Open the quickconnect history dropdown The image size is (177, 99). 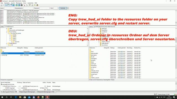[68, 8]
